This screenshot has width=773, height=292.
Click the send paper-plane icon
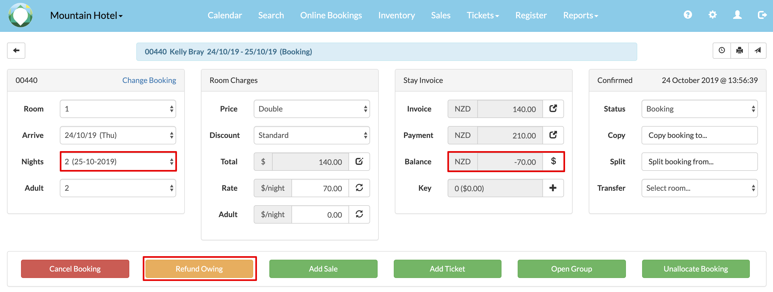pos(757,50)
